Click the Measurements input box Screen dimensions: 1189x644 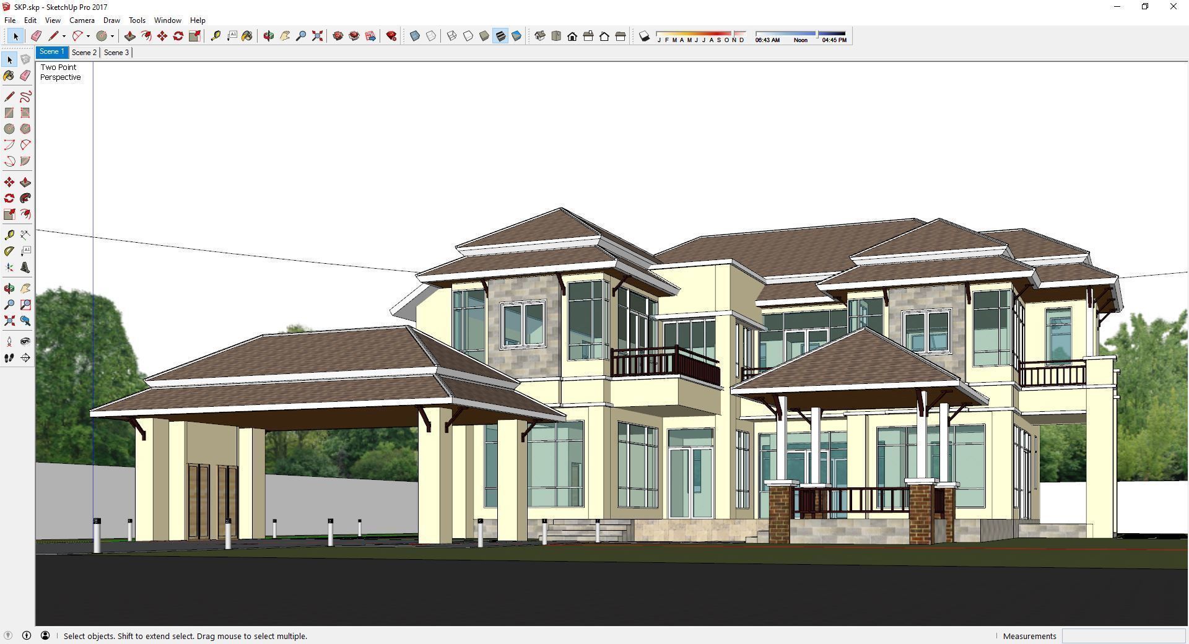pyautogui.click(x=1123, y=636)
